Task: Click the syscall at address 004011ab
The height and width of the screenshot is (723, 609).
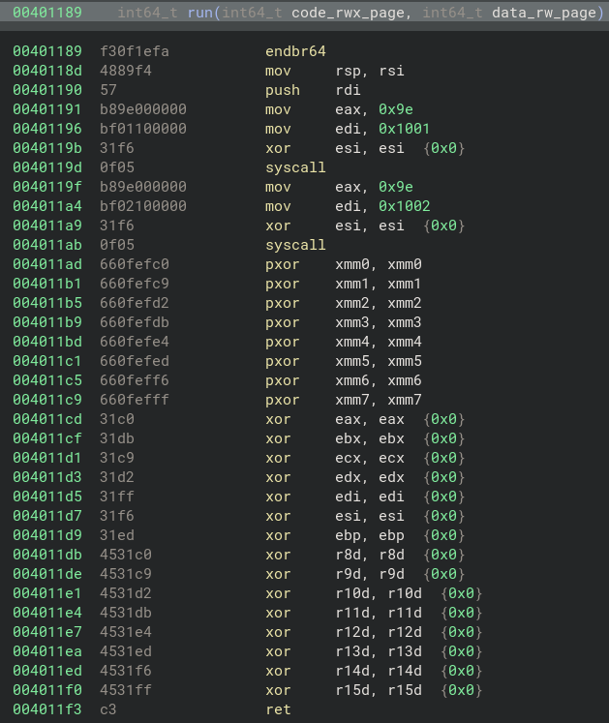Action: [x=294, y=245]
